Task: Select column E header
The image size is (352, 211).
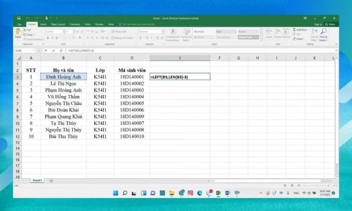Action: (180, 58)
